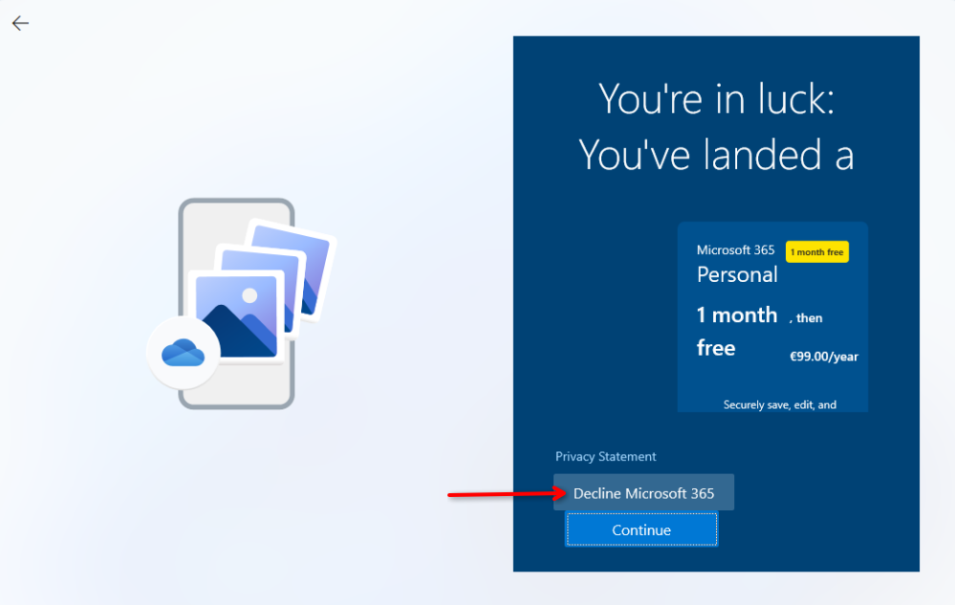Screen dimensions: 955x605
Task: Click the €99.00/year price text
Action: coord(823,357)
